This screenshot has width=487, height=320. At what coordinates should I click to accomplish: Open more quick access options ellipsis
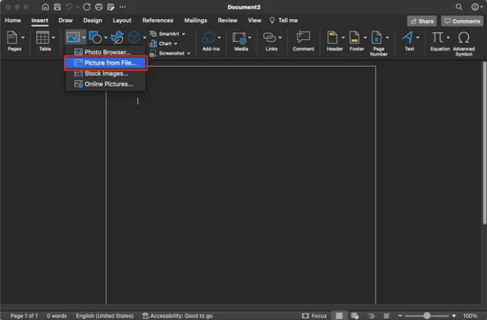click(123, 7)
